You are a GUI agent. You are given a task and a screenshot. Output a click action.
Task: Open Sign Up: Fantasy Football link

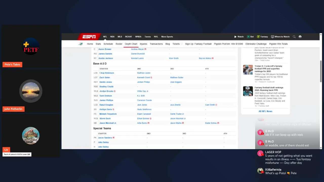198,44
